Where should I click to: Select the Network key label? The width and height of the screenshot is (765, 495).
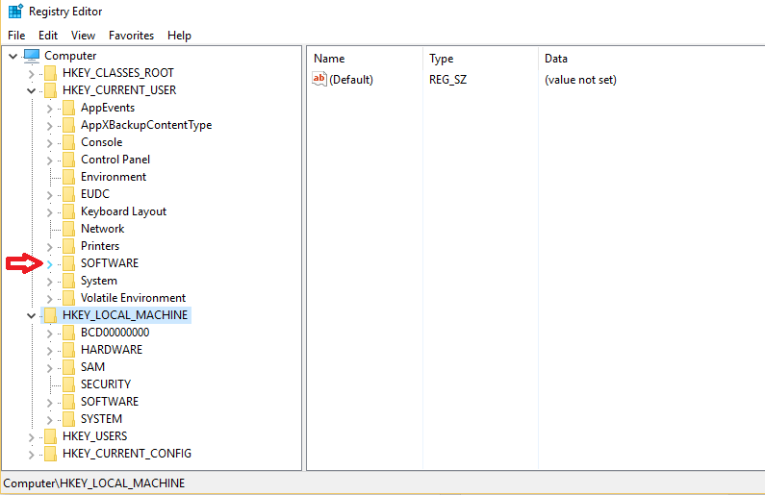click(102, 229)
